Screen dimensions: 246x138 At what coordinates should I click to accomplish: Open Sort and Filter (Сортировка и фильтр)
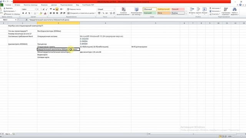coord(226,11)
